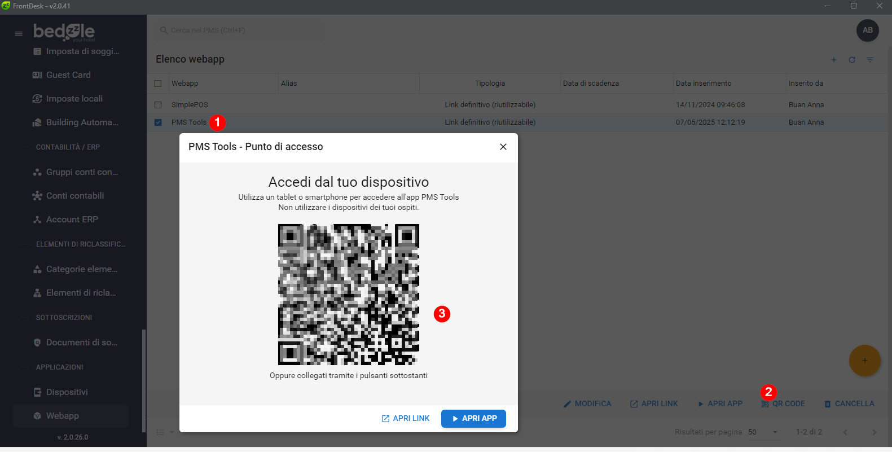Select SimplePOS row name
This screenshot has height=452, width=892.
click(190, 105)
